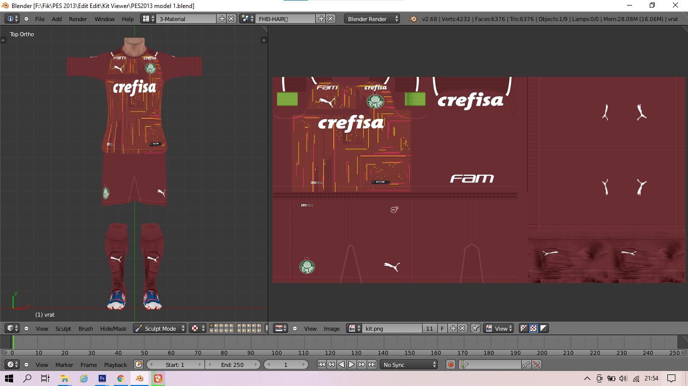Click the Start: 1 frame field
Image resolution: width=688 pixels, height=386 pixels.
(175, 364)
